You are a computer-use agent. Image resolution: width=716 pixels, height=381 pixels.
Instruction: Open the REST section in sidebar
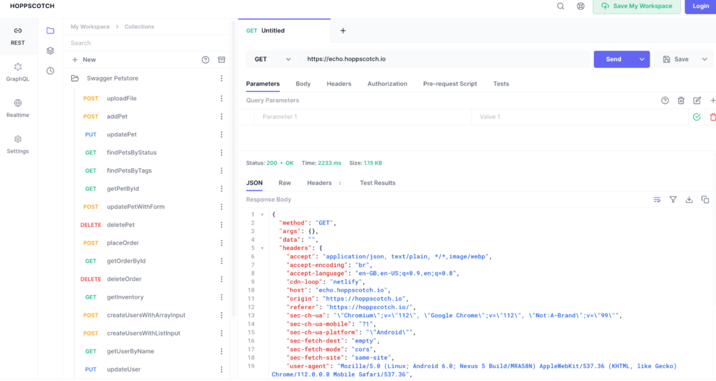tap(18, 36)
